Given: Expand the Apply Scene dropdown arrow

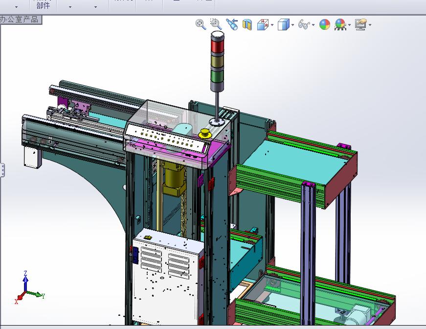Looking at the screenshot, I should tap(349, 25).
